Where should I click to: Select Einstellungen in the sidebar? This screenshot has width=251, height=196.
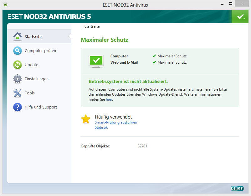(37, 79)
